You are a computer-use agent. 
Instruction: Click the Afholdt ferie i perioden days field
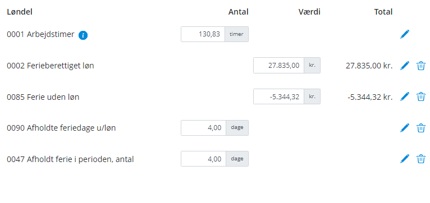point(203,159)
